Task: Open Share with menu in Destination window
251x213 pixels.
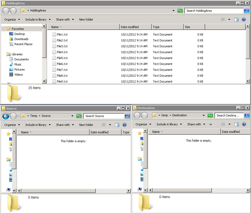Action: (196, 124)
